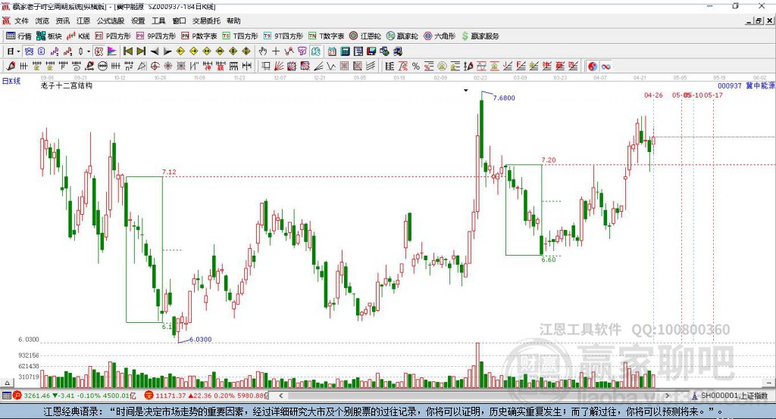
Task: Open the 六角形 tool
Action: tap(440, 36)
